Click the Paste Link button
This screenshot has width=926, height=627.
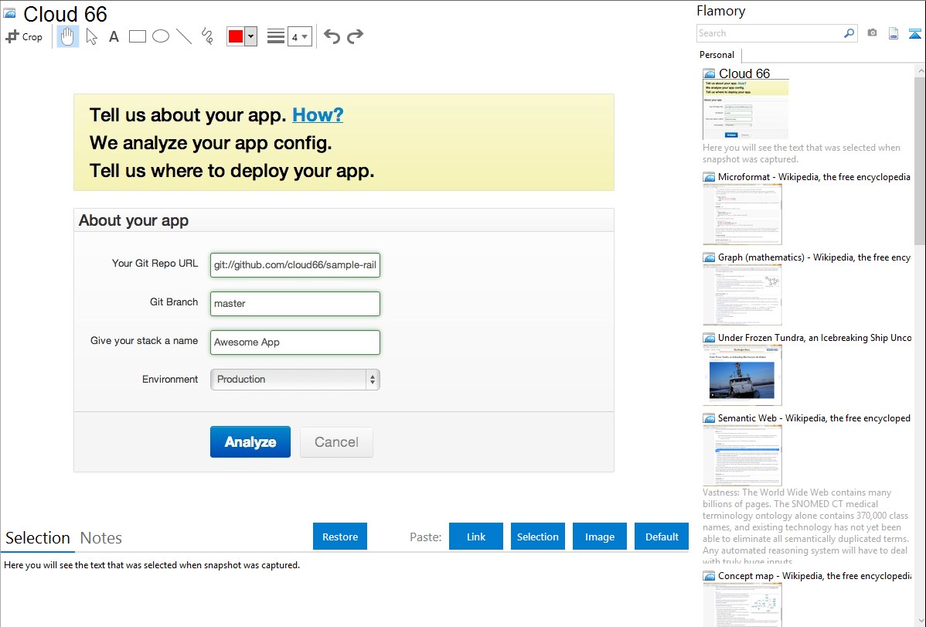[x=476, y=537]
